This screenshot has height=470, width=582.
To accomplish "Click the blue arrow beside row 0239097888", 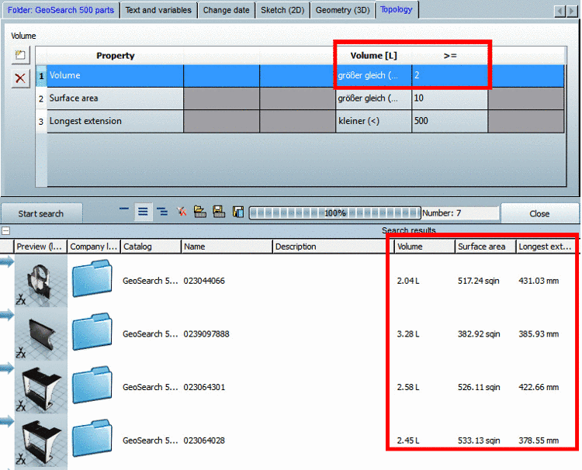I will [x=7, y=316].
